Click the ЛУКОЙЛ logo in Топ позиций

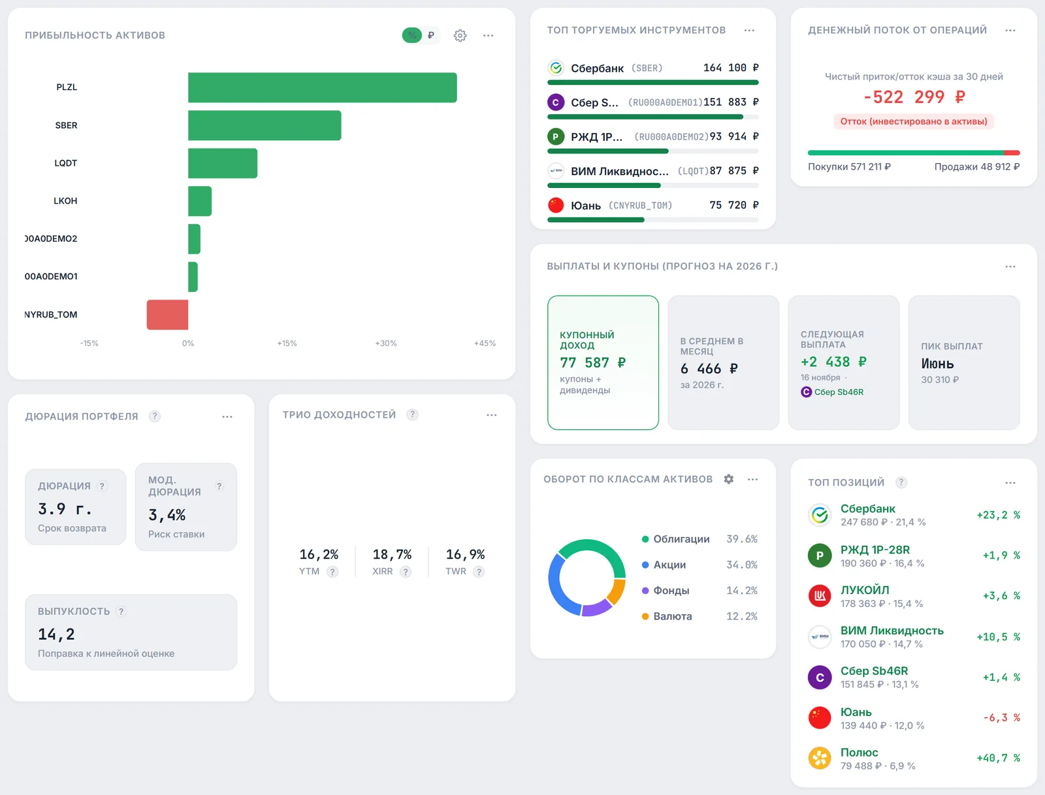820,596
